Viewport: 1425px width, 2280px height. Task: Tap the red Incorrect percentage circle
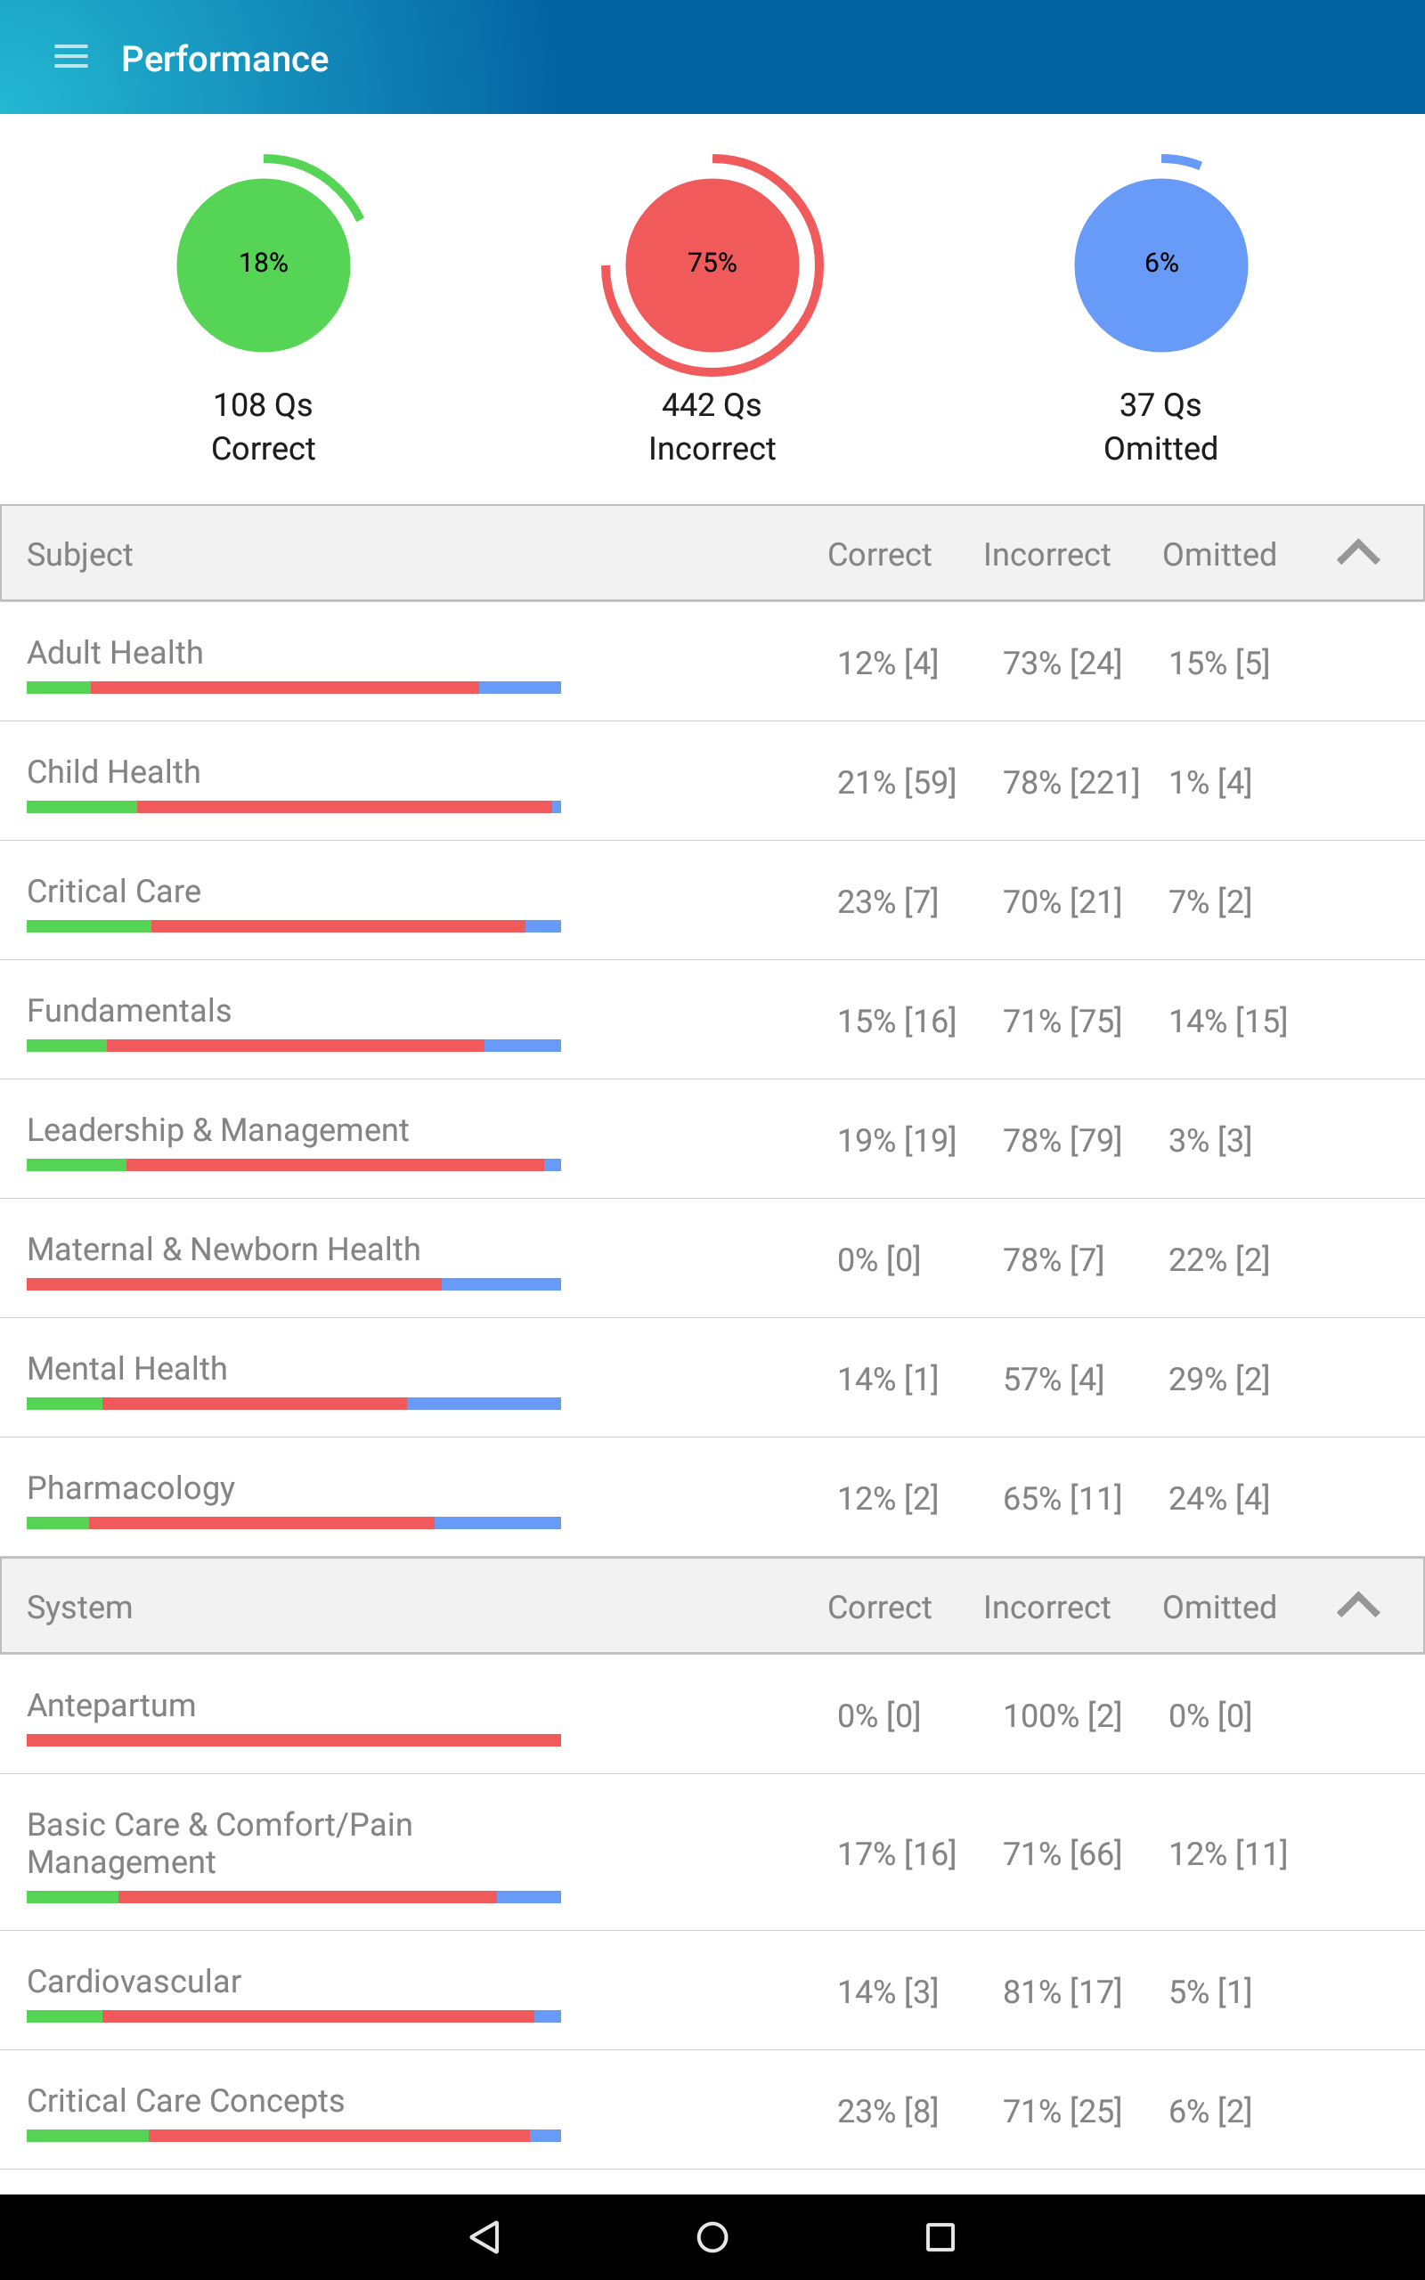[712, 265]
